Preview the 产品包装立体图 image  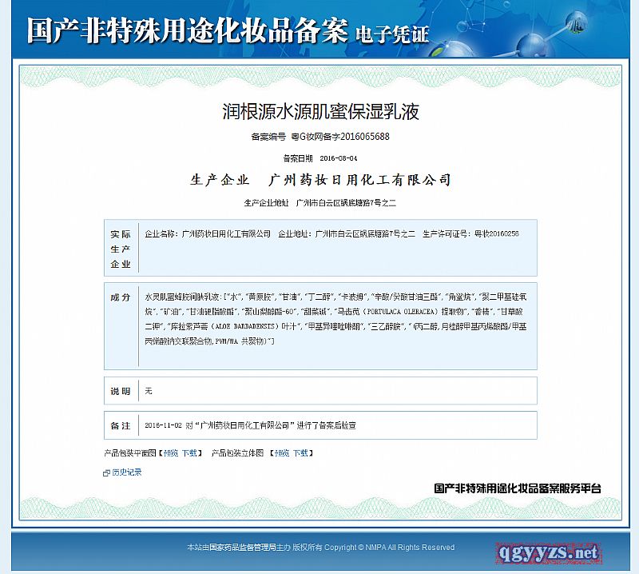click(x=281, y=452)
